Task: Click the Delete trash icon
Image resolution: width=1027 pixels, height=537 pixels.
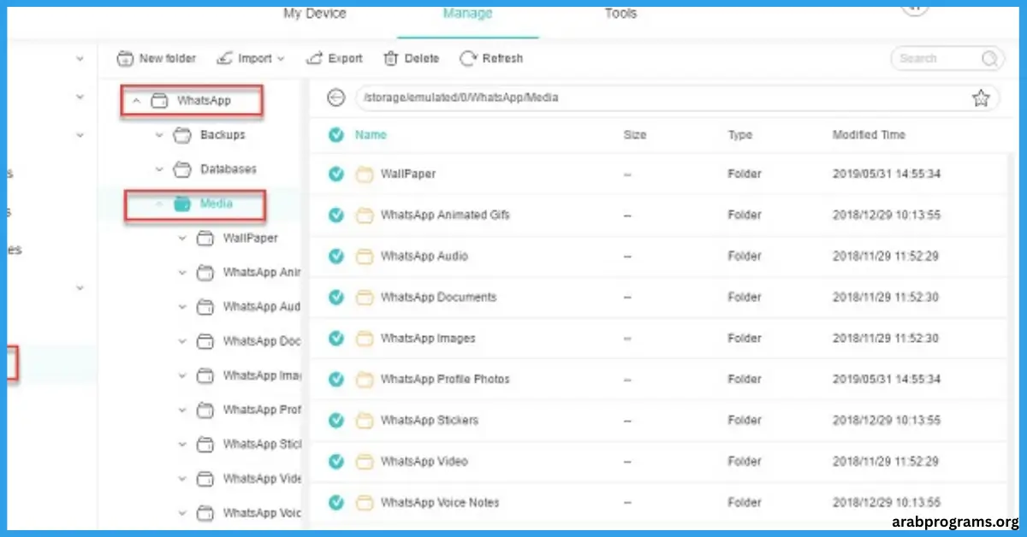Action: click(390, 59)
